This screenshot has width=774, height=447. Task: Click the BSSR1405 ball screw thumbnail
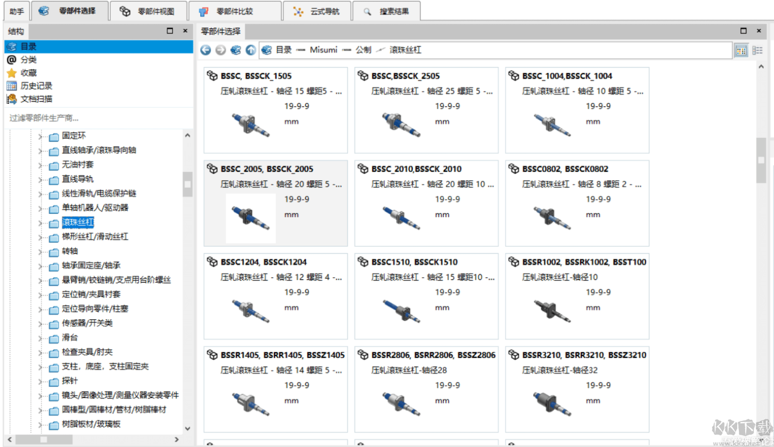coord(251,404)
